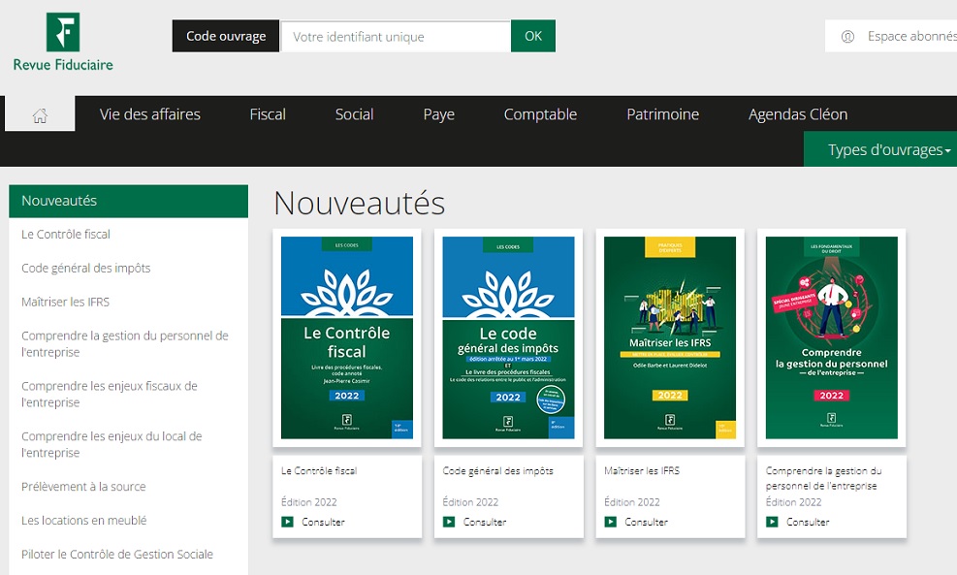The height and width of the screenshot is (575, 957).
Task: Click Consulter under Le Contrôle fiscal
Action: click(x=323, y=522)
